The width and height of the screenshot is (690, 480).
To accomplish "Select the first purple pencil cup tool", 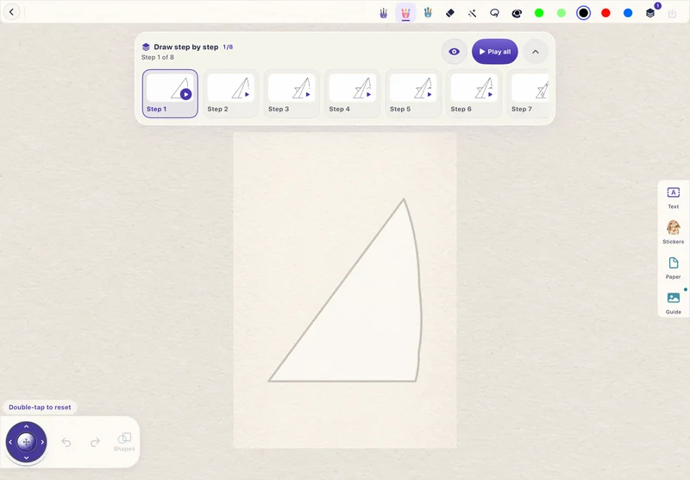I will (383, 13).
